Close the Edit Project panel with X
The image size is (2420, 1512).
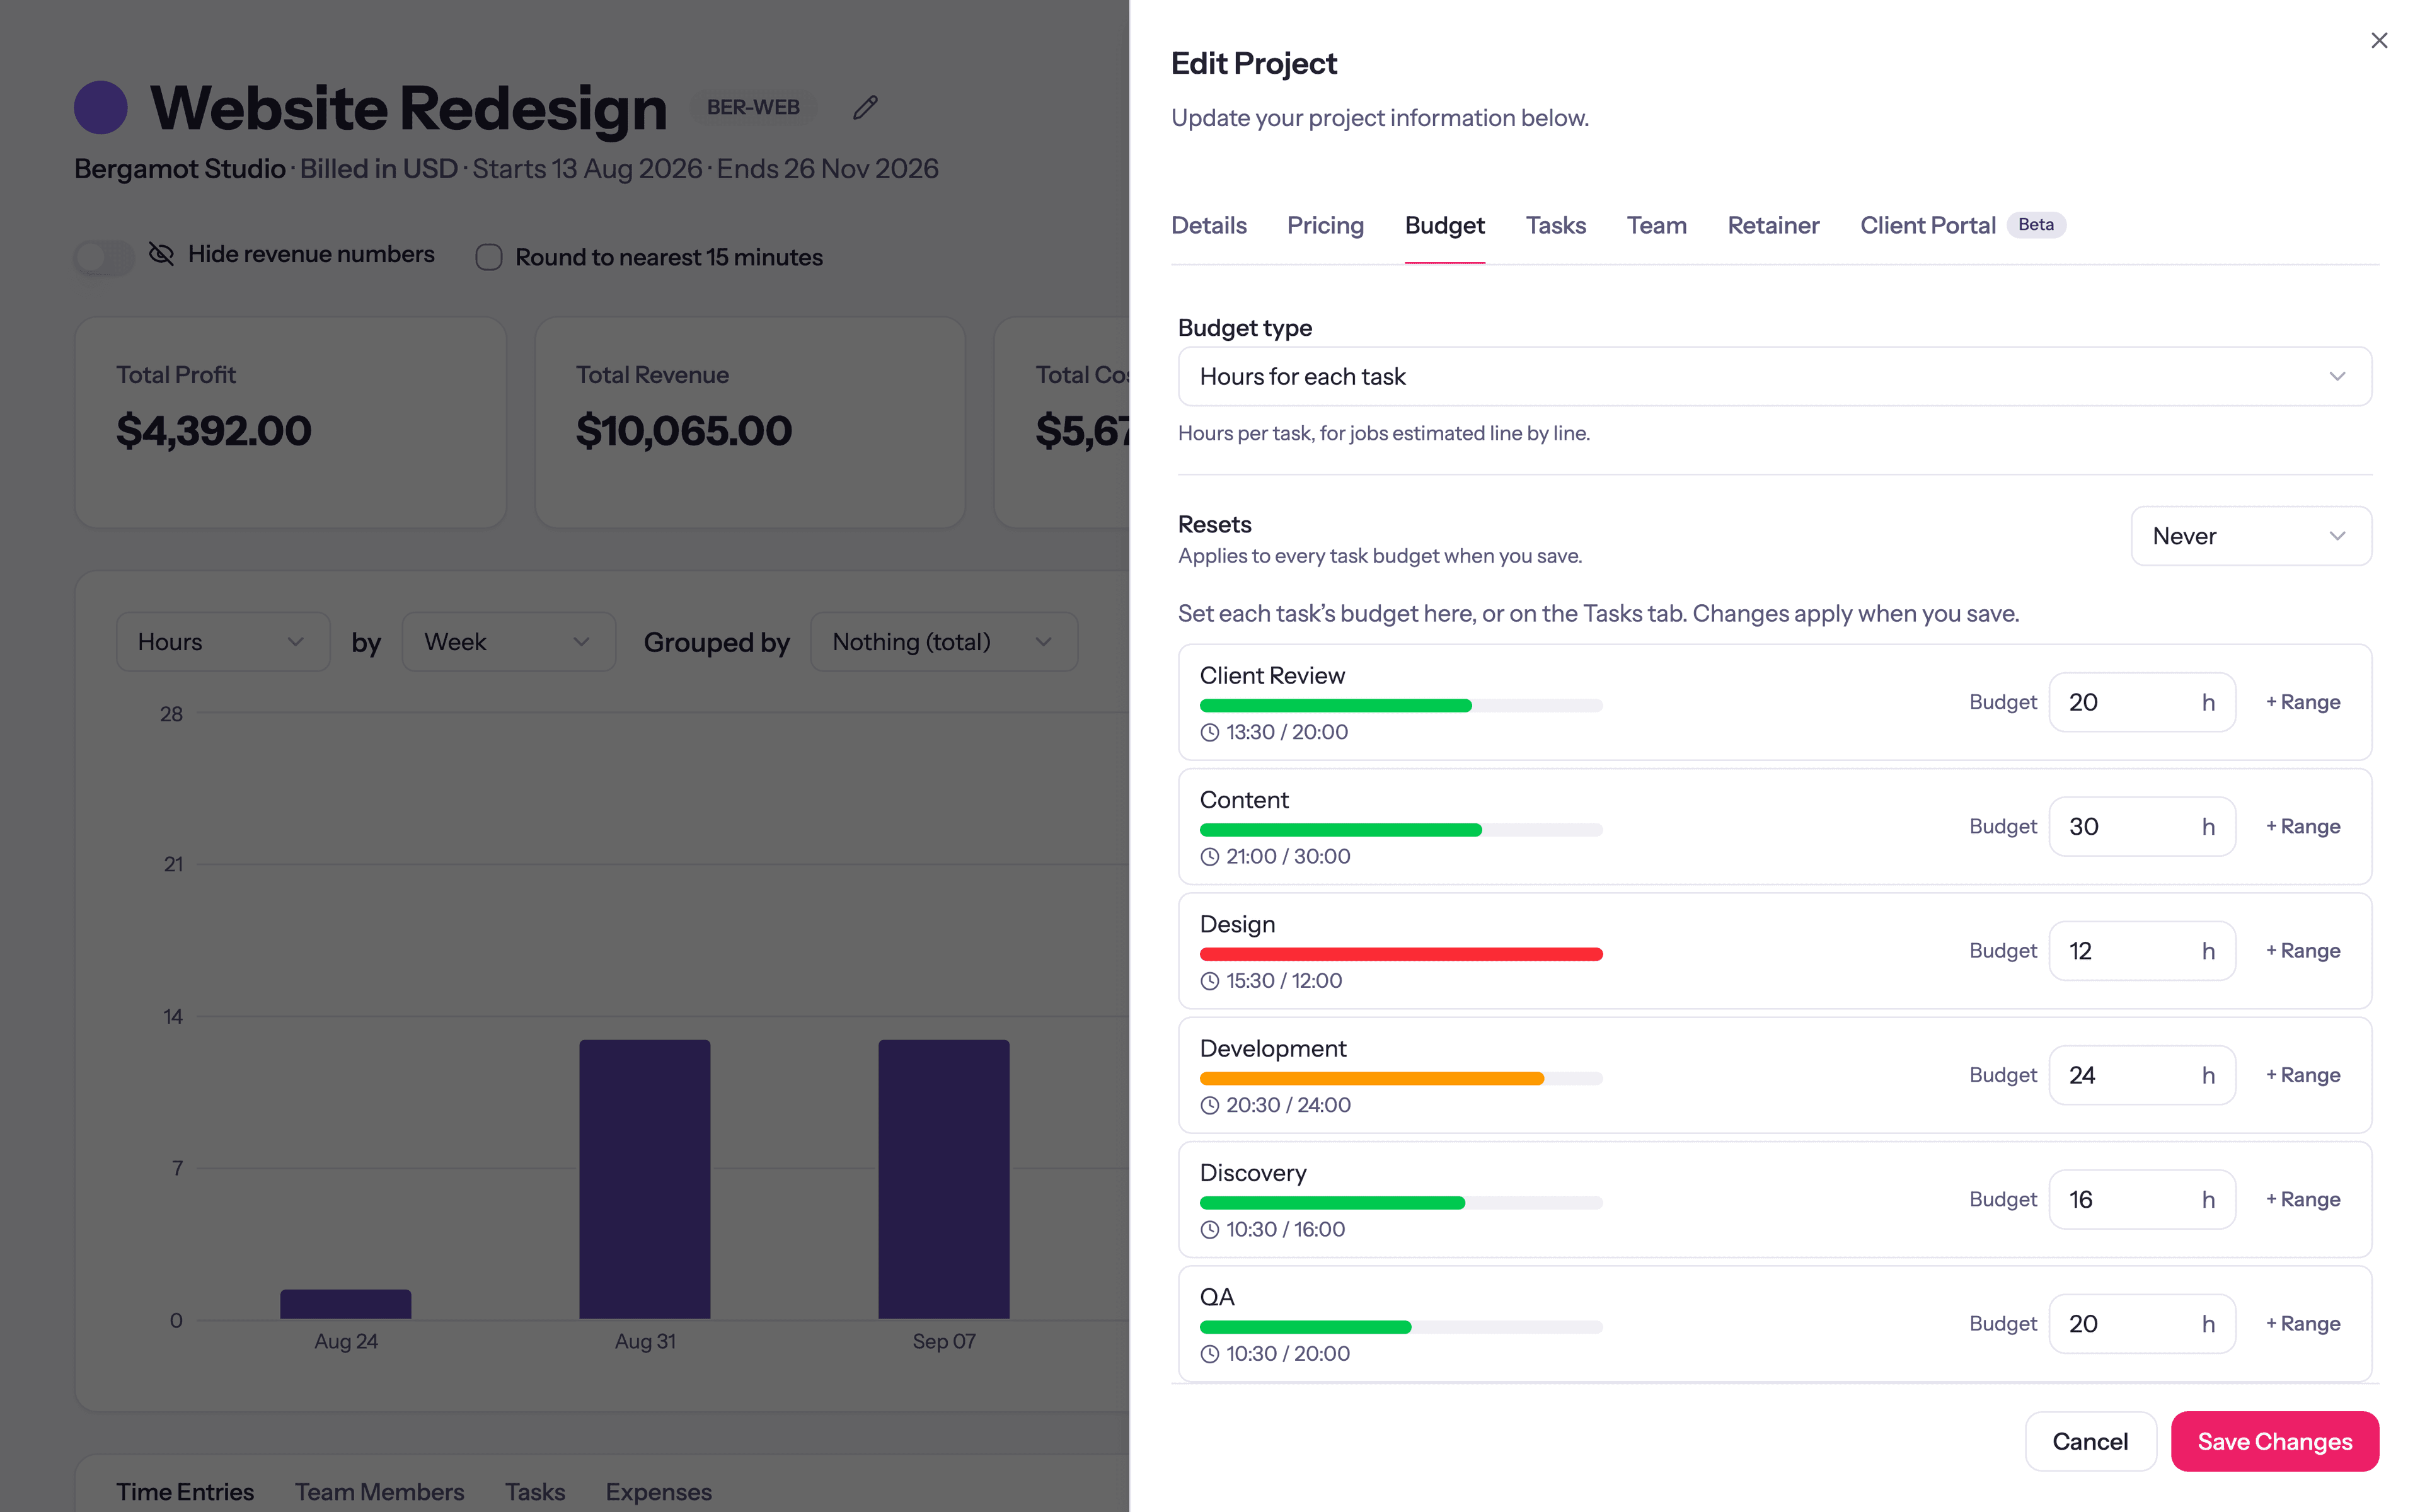click(x=2379, y=40)
